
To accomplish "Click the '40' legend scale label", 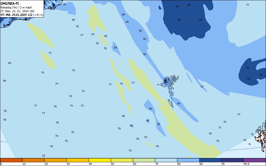I will (x=90, y=164).
